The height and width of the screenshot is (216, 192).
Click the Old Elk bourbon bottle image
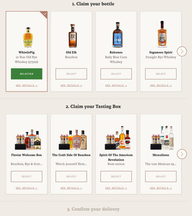pyautogui.click(x=73, y=36)
